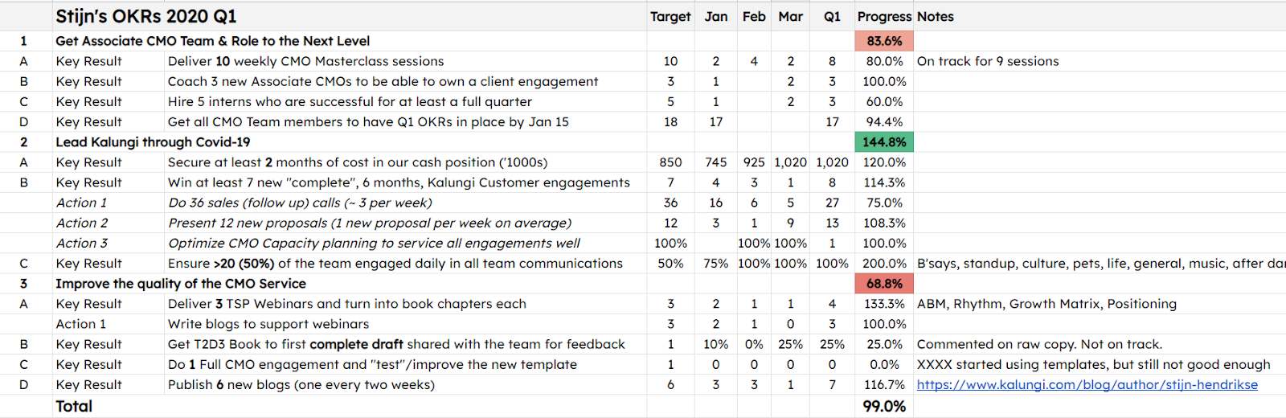Select the Feb column header

pos(754,17)
